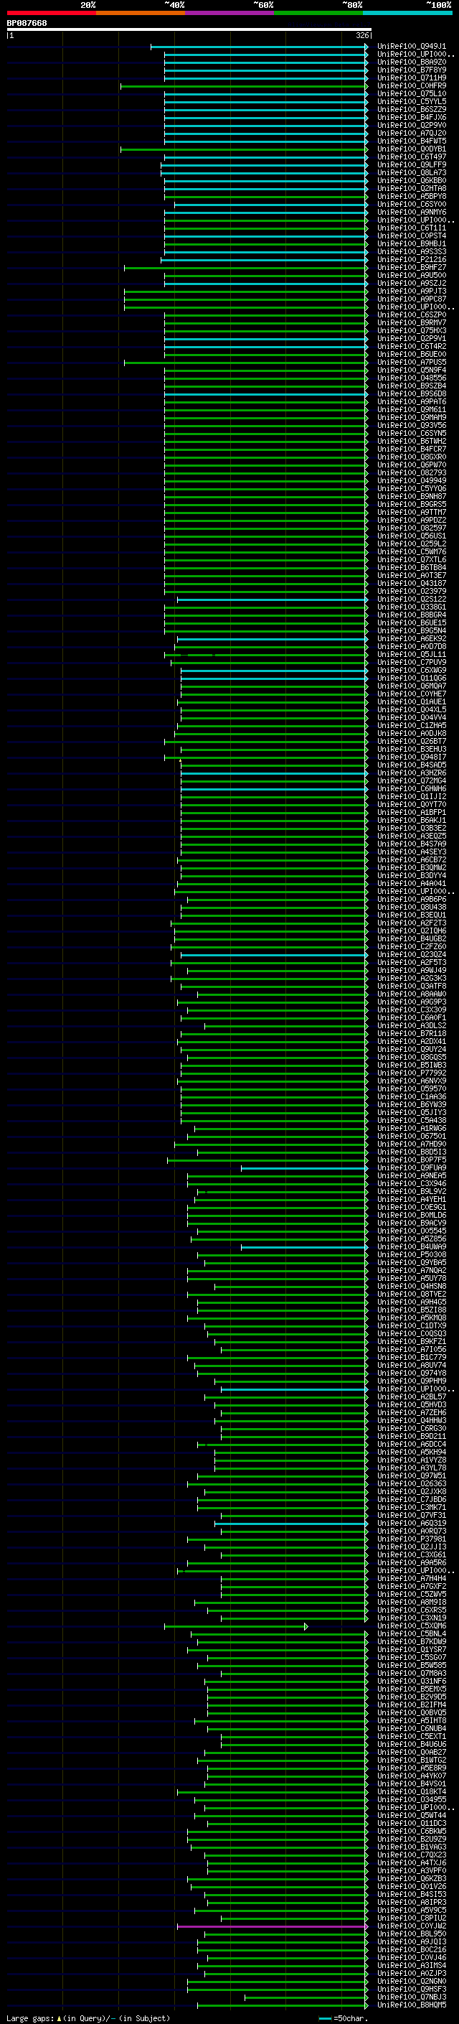The width and height of the screenshot is (459, 2024).
Task: Click the cyan alignment bar for UniRef100_Q9FUA9
Action: pyautogui.click(x=304, y=1168)
